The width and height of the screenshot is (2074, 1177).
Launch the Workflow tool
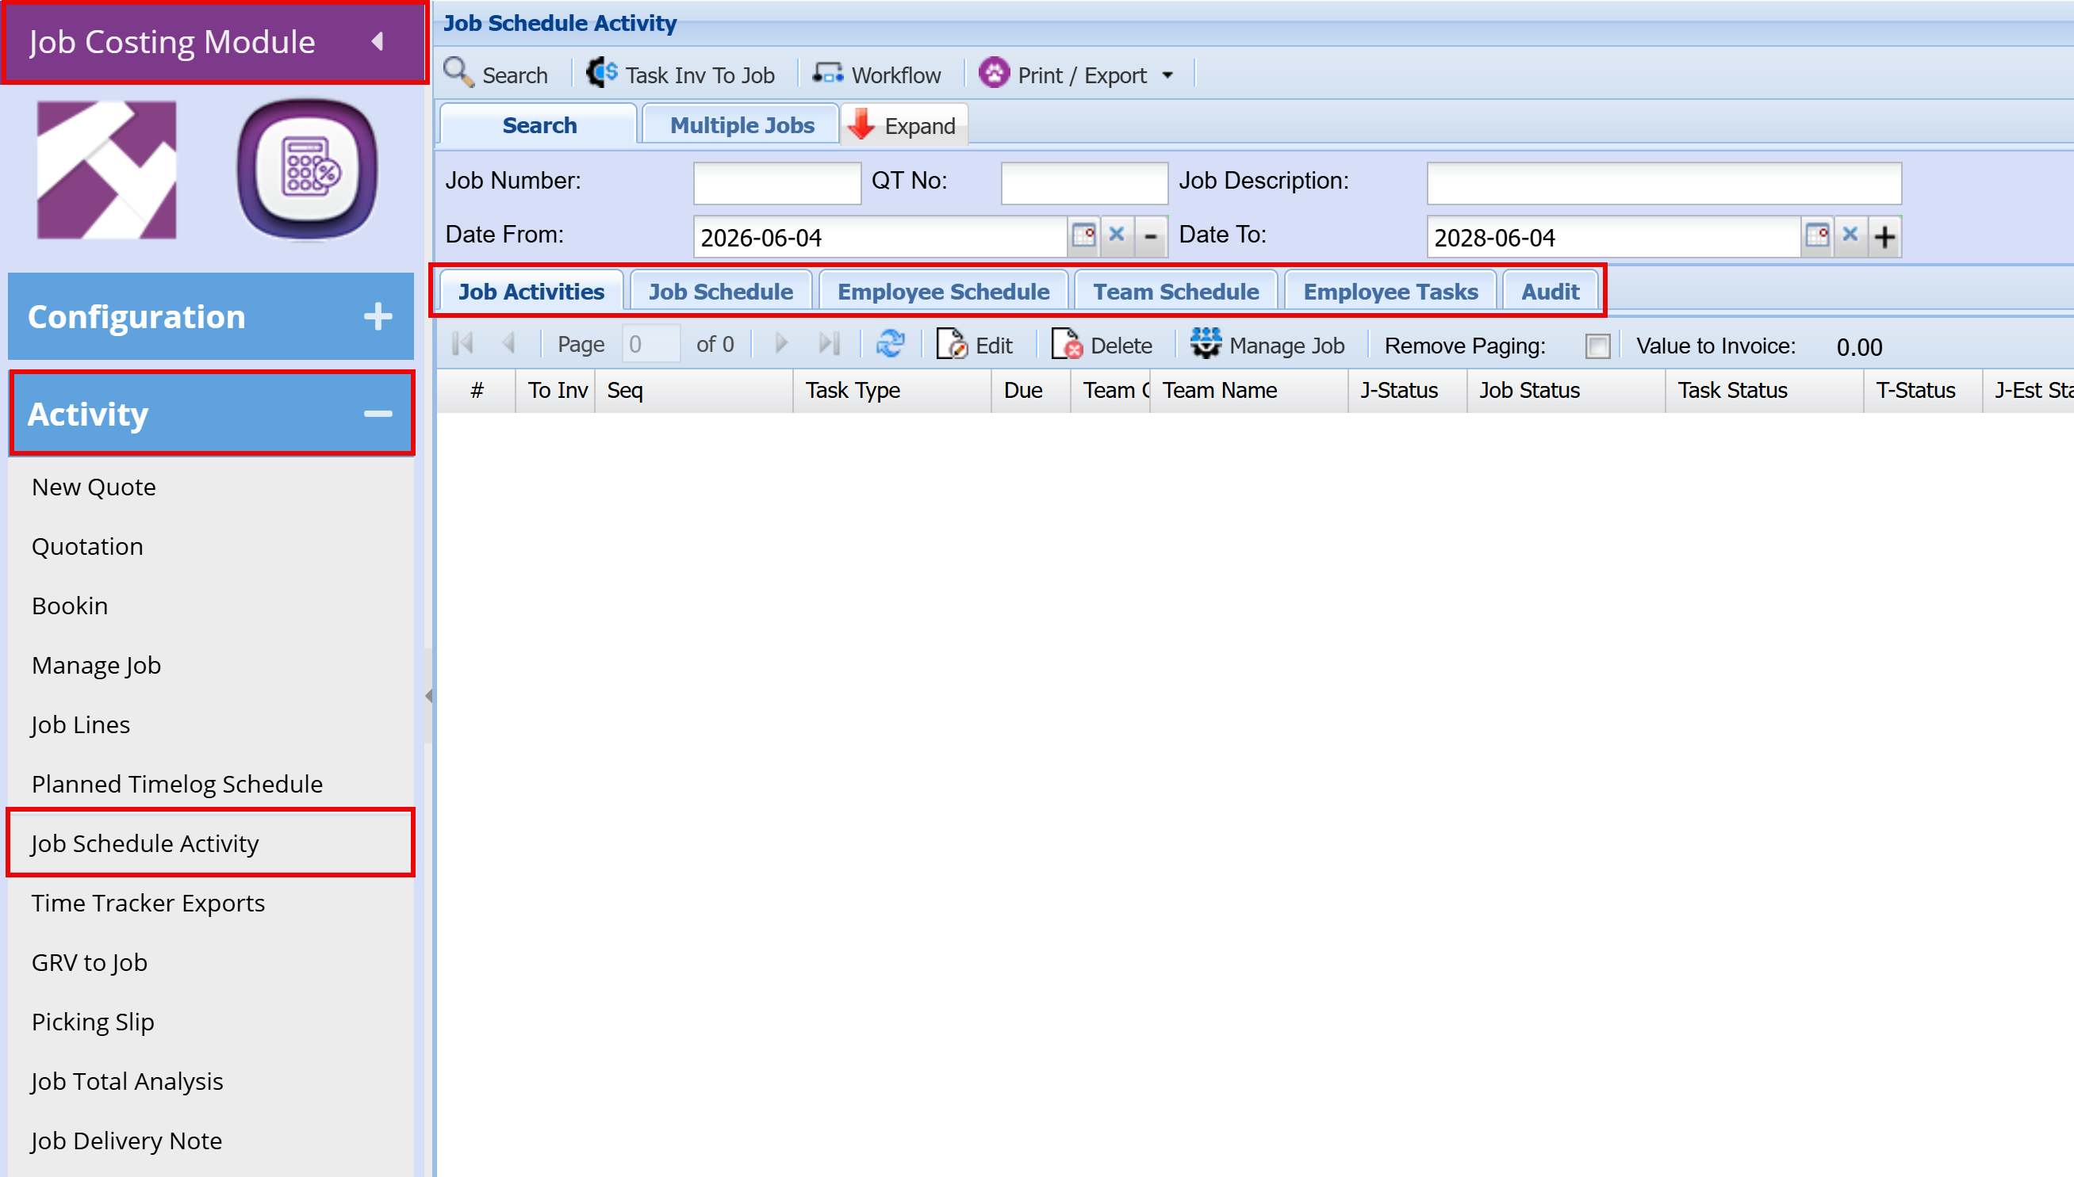pyautogui.click(x=877, y=75)
